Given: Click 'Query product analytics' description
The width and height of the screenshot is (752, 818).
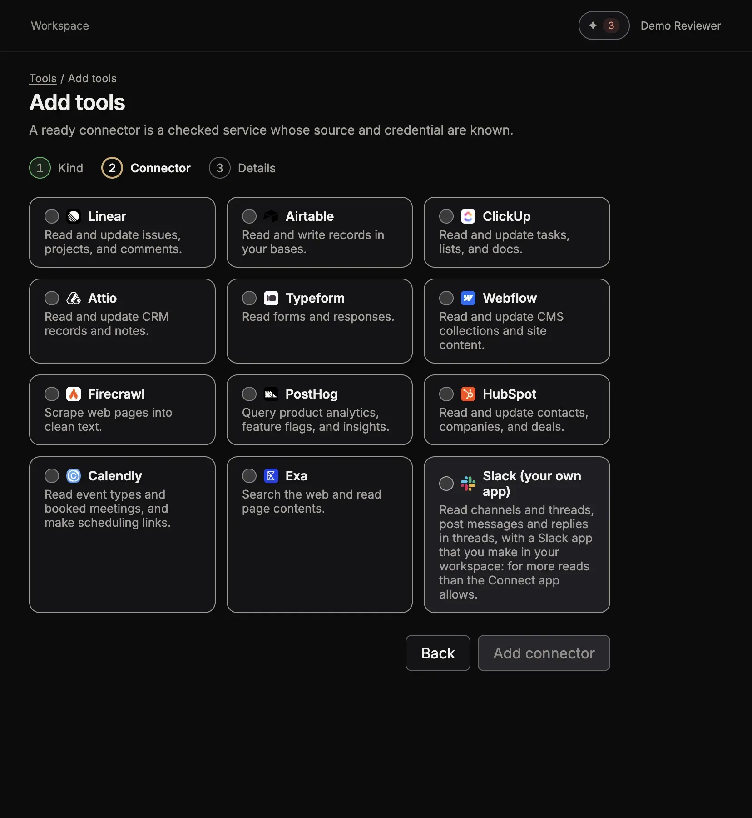Looking at the screenshot, I should (316, 419).
